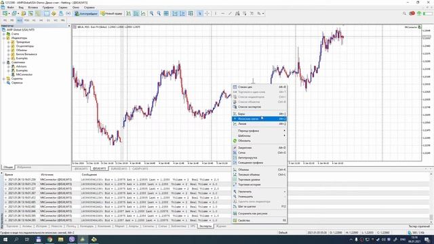The height and width of the screenshot is (244, 434).
Task: Expand Счета node in Navigator
Action: (x=4, y=34)
